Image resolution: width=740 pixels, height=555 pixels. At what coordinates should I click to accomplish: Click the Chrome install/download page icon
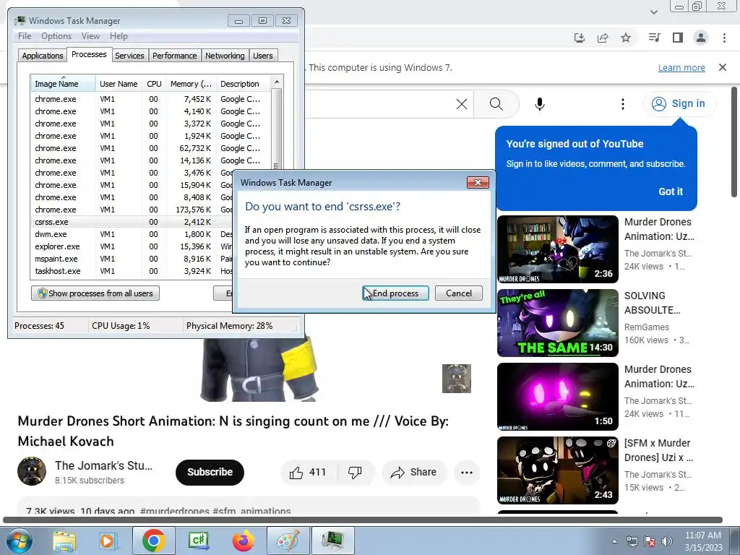click(579, 38)
